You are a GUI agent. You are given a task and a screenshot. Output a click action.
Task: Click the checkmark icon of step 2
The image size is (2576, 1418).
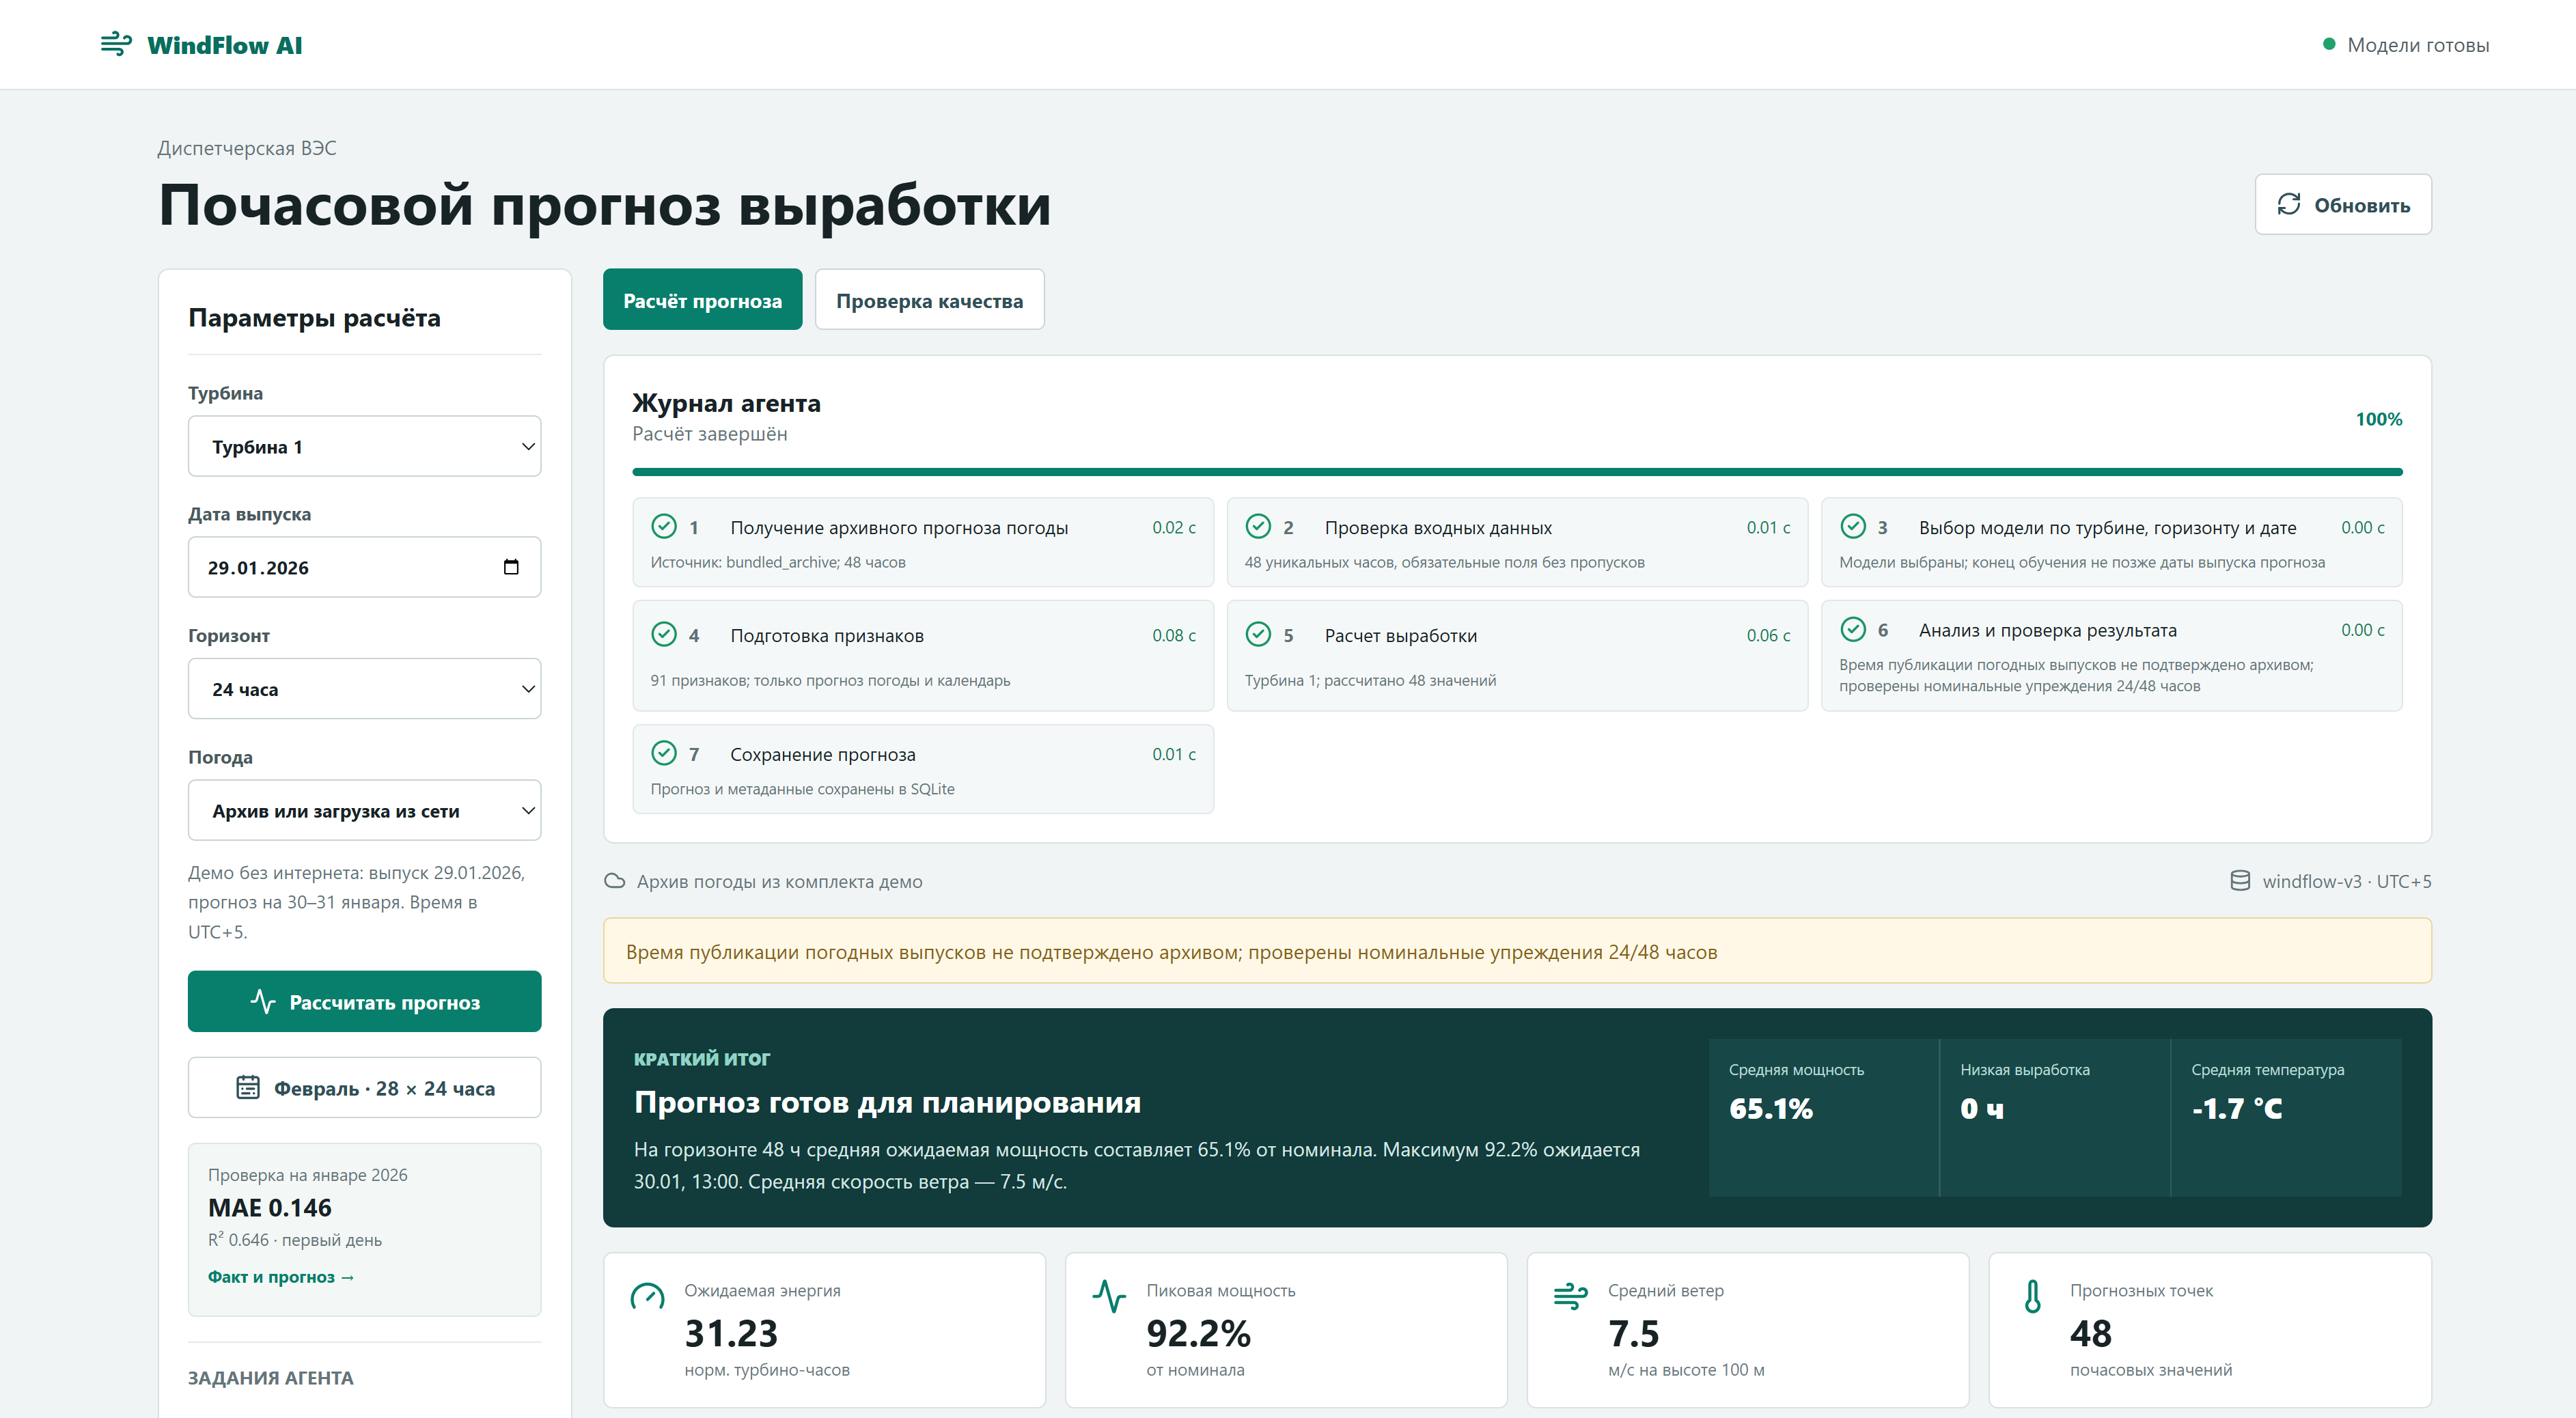click(x=1258, y=526)
